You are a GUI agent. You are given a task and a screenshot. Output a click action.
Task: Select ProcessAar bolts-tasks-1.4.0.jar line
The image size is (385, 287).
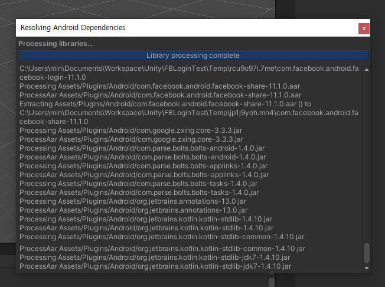pyautogui.click(x=139, y=193)
